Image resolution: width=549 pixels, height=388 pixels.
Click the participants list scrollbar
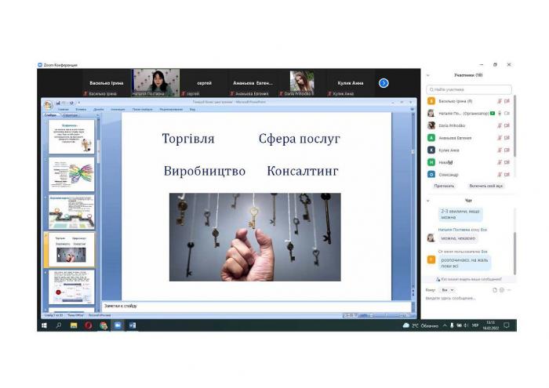click(514, 126)
